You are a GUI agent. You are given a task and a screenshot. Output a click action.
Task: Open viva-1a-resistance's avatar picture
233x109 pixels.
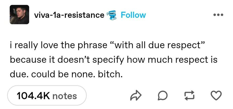(x=19, y=14)
